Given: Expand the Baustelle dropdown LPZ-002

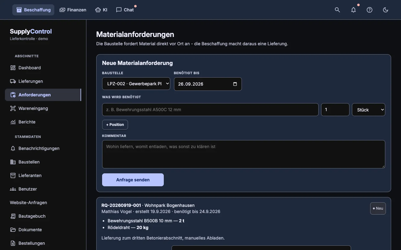Looking at the screenshot, I should click(x=136, y=84).
